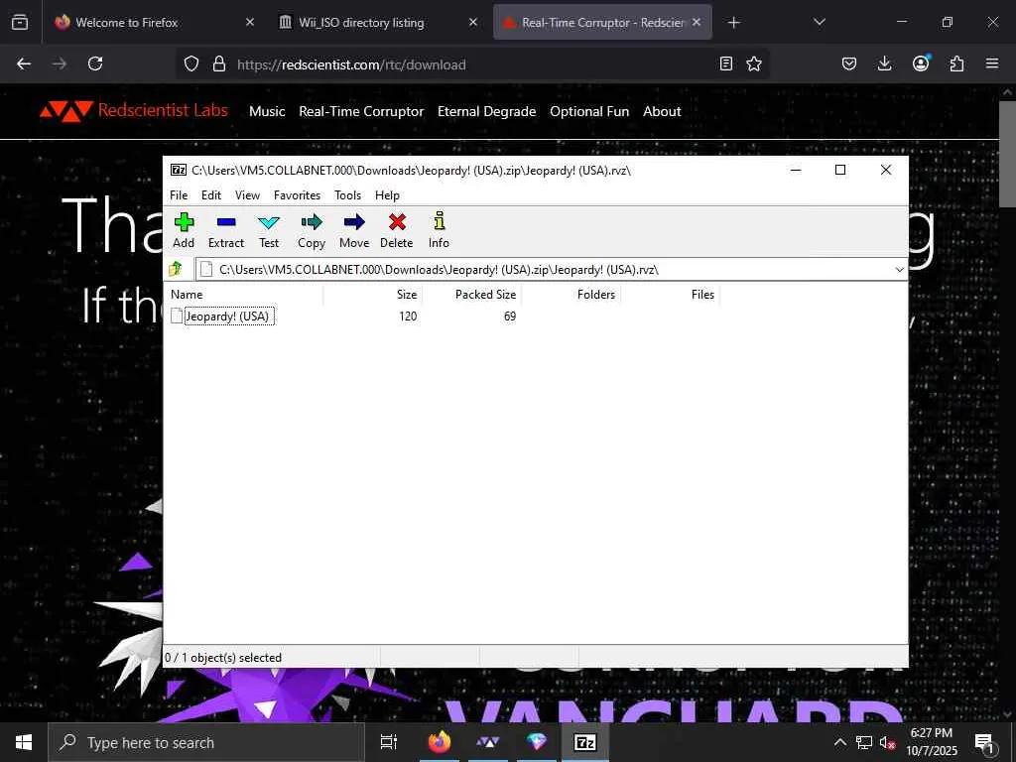Close the Wii_ISO directory listing tab
The width and height of the screenshot is (1016, 762).
(473, 22)
